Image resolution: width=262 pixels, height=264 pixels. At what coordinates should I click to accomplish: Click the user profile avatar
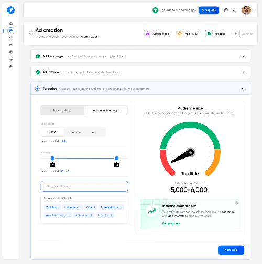tap(246, 10)
